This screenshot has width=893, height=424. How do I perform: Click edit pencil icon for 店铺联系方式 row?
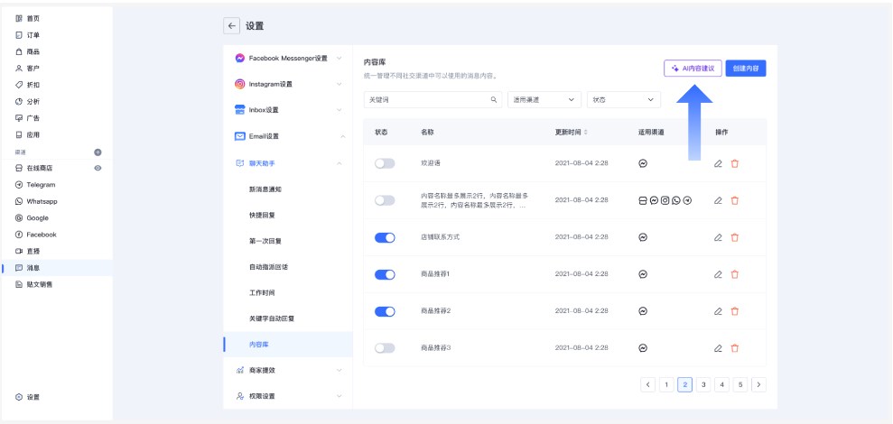(x=718, y=237)
